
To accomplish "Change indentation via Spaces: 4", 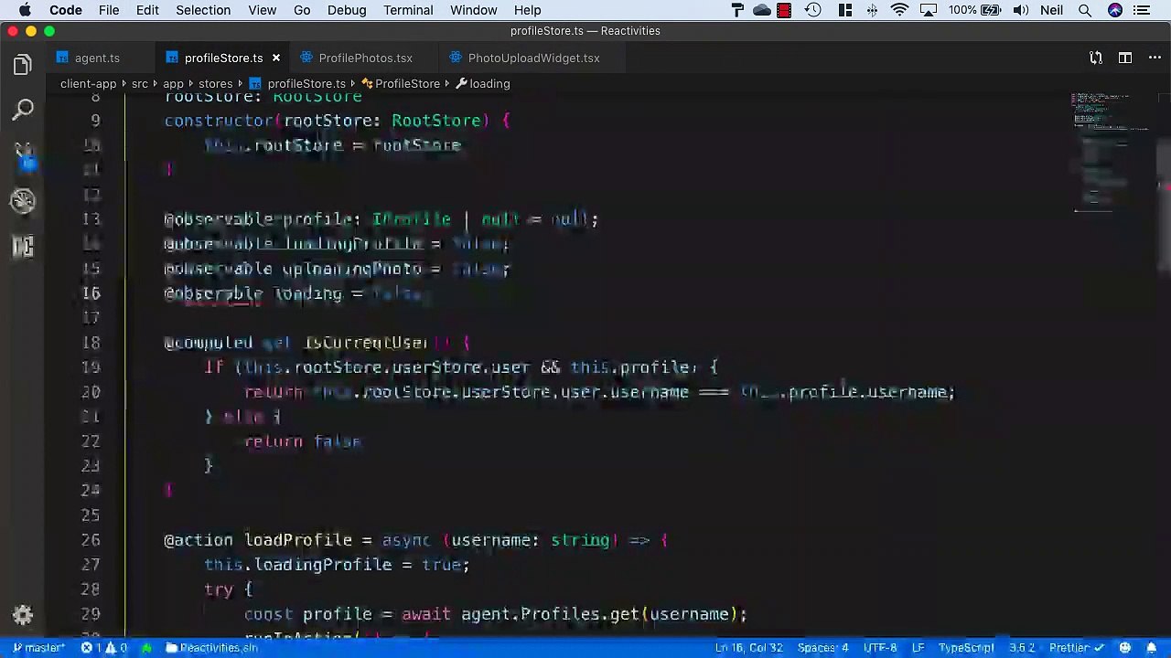I will [x=822, y=648].
